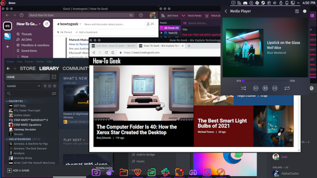Open GAMES filter dropdown in Steam

[x=23, y=86]
